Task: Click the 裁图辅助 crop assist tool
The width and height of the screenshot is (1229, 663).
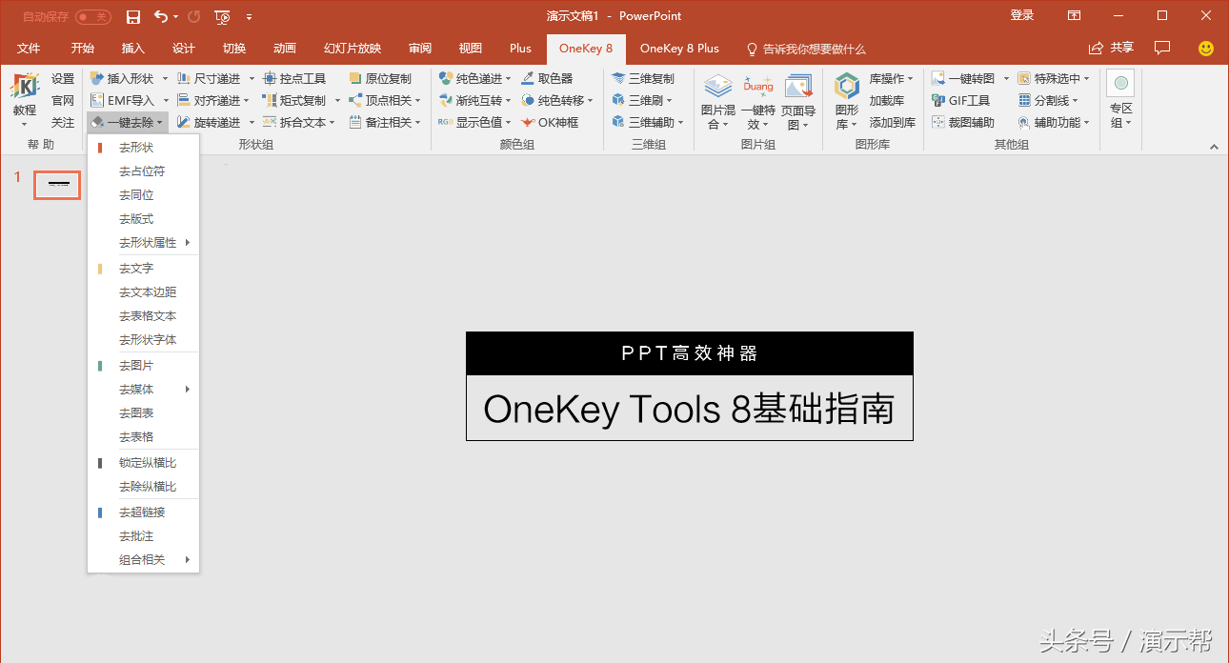Action: (963, 122)
